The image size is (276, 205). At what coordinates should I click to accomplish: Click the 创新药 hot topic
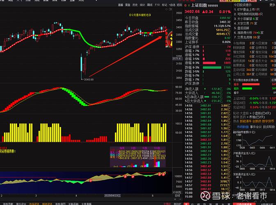pos(257,121)
